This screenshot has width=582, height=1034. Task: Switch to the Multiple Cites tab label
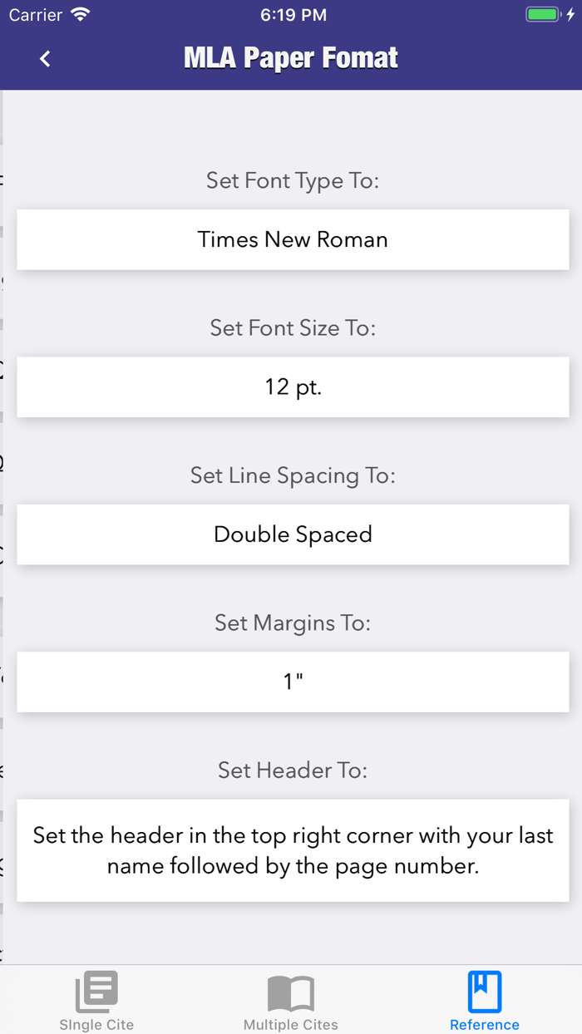click(x=291, y=1025)
